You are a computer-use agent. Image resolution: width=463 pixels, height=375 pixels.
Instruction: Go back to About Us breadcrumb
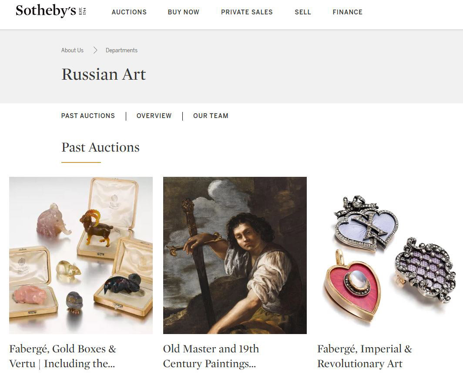tap(72, 51)
